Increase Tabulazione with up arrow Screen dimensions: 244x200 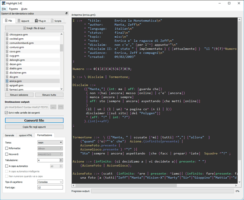coord(61,159)
